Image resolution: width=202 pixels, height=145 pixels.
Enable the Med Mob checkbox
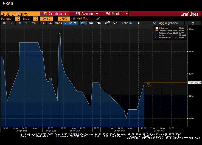click(x=74, y=19)
